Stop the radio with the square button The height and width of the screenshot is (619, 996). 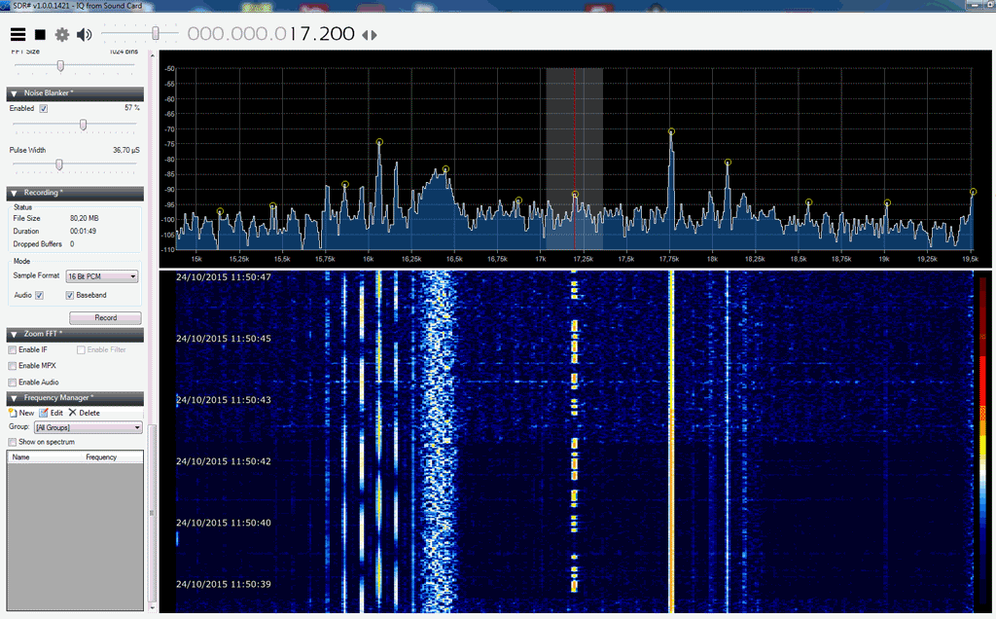click(40, 34)
